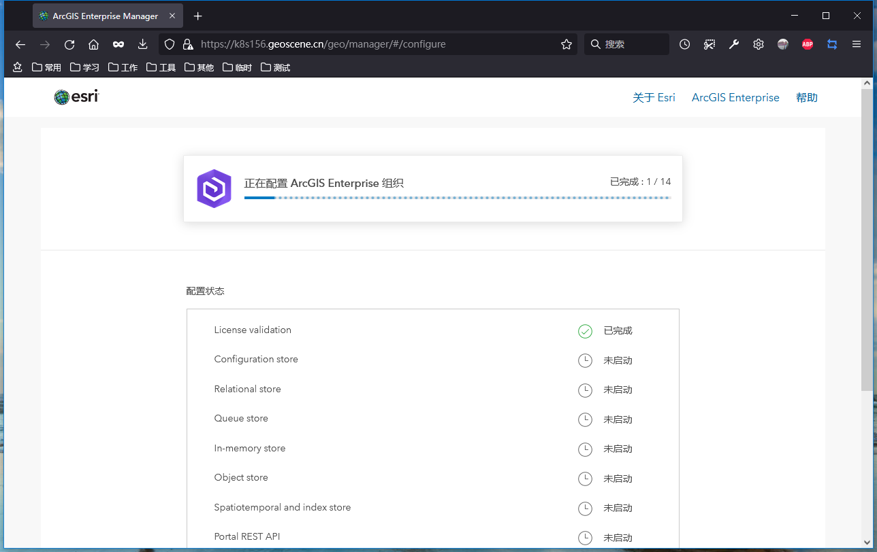Click the clock icon for Object store
The height and width of the screenshot is (552, 877).
(585, 479)
